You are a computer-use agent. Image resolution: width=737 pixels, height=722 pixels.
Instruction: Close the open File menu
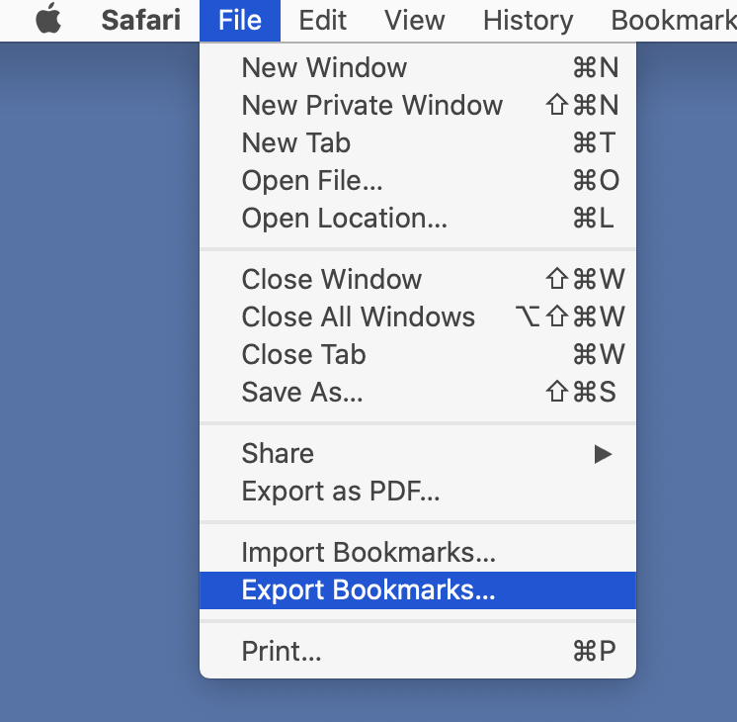point(240,21)
